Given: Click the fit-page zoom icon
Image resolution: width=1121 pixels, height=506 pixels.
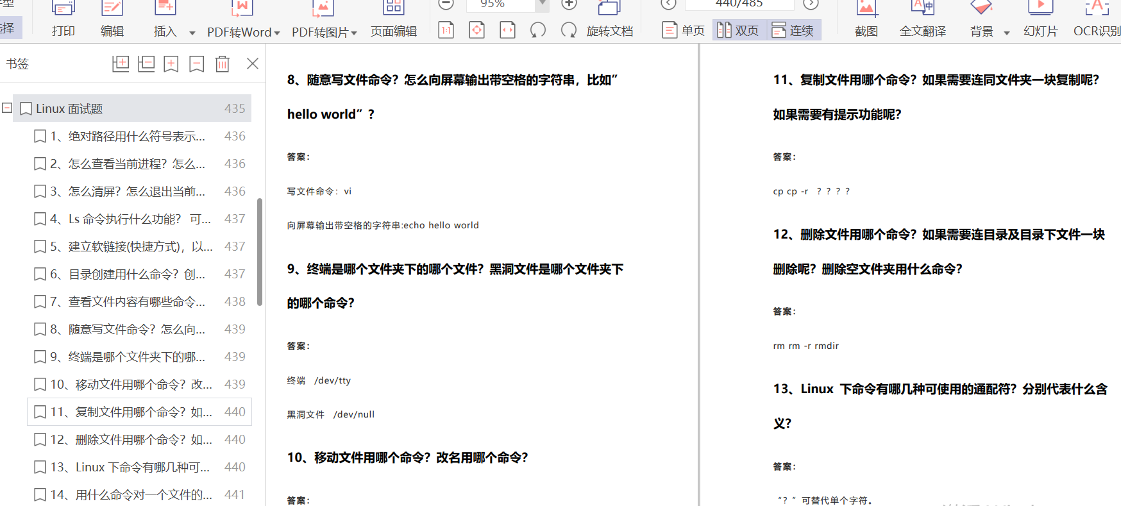Looking at the screenshot, I should point(477,30).
